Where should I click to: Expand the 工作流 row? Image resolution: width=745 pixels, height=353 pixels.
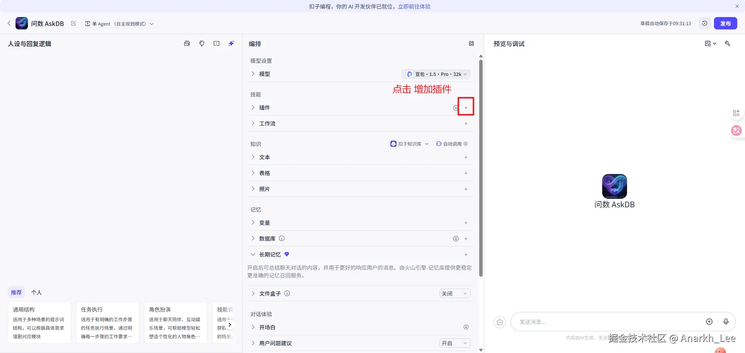tap(253, 123)
